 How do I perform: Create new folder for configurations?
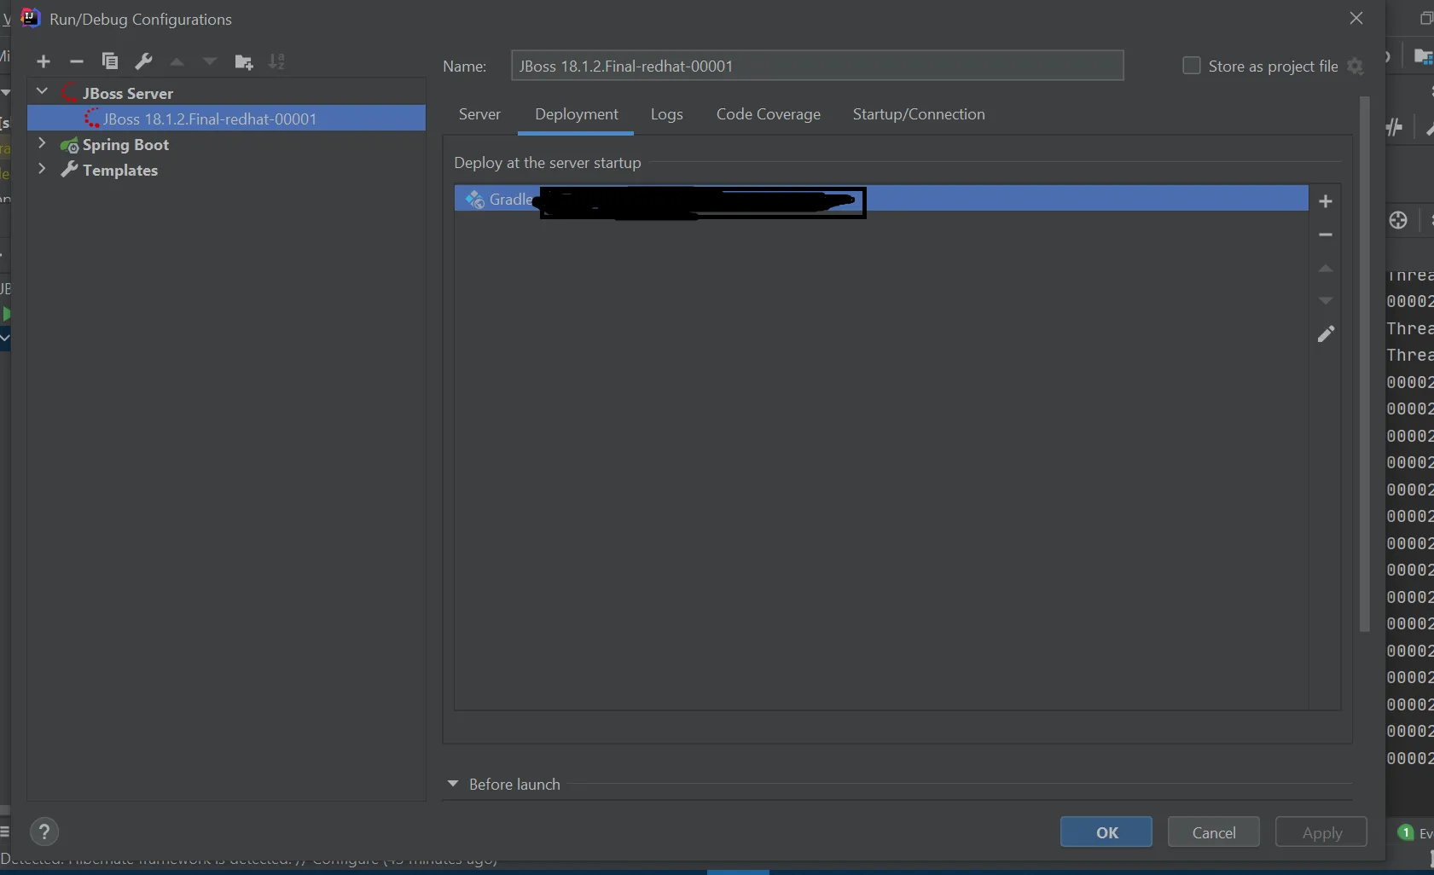(x=244, y=61)
